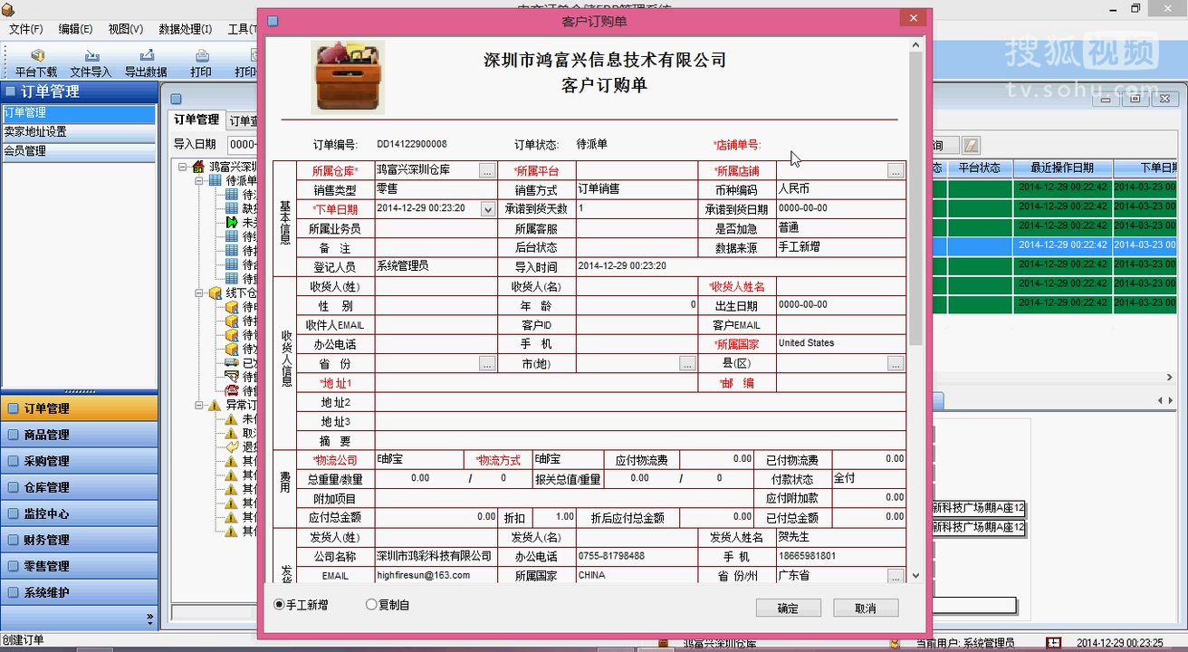The height and width of the screenshot is (652, 1188).
Task: Click the 取消 button
Action: pyautogui.click(x=866, y=609)
